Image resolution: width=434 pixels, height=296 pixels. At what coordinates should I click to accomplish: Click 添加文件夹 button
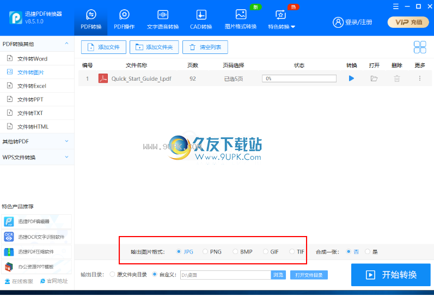pos(154,47)
